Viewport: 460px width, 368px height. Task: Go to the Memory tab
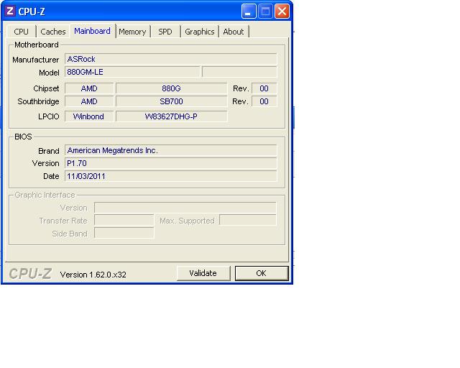tap(132, 32)
